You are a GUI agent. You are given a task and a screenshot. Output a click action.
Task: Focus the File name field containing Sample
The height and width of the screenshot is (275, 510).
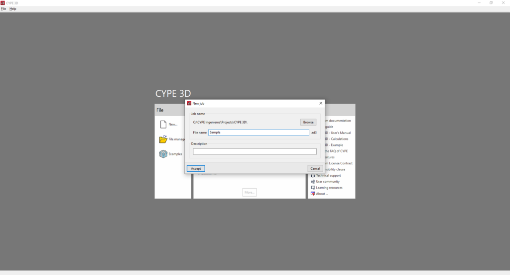pyautogui.click(x=258, y=133)
